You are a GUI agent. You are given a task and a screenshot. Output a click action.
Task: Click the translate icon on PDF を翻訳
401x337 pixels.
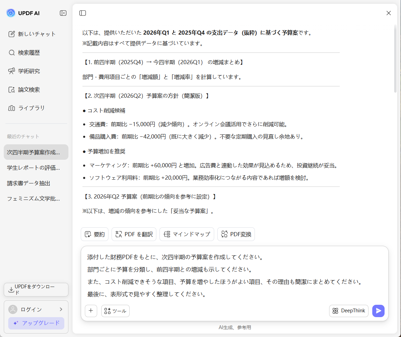(x=118, y=234)
